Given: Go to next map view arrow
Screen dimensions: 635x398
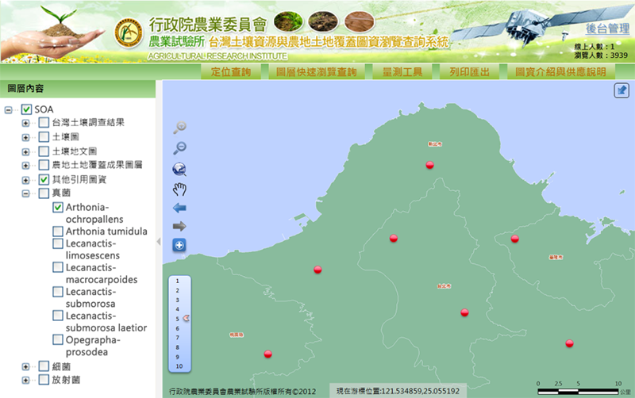Looking at the screenshot, I should coord(179,226).
